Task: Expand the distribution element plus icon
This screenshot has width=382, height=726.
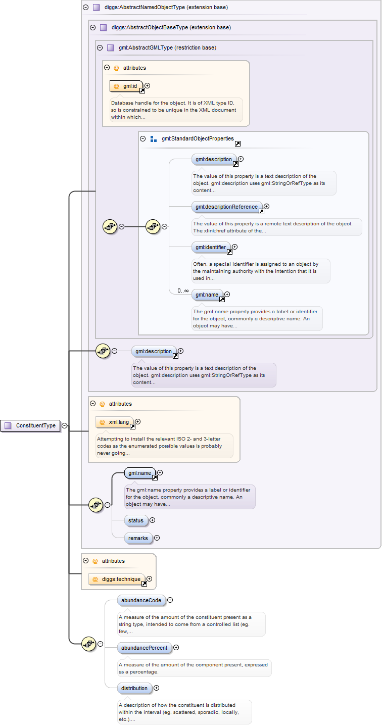Action: (157, 688)
